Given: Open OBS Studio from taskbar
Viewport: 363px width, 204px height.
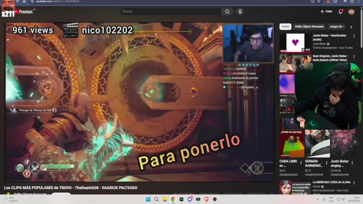Looking at the screenshot, I should [x=215, y=199].
